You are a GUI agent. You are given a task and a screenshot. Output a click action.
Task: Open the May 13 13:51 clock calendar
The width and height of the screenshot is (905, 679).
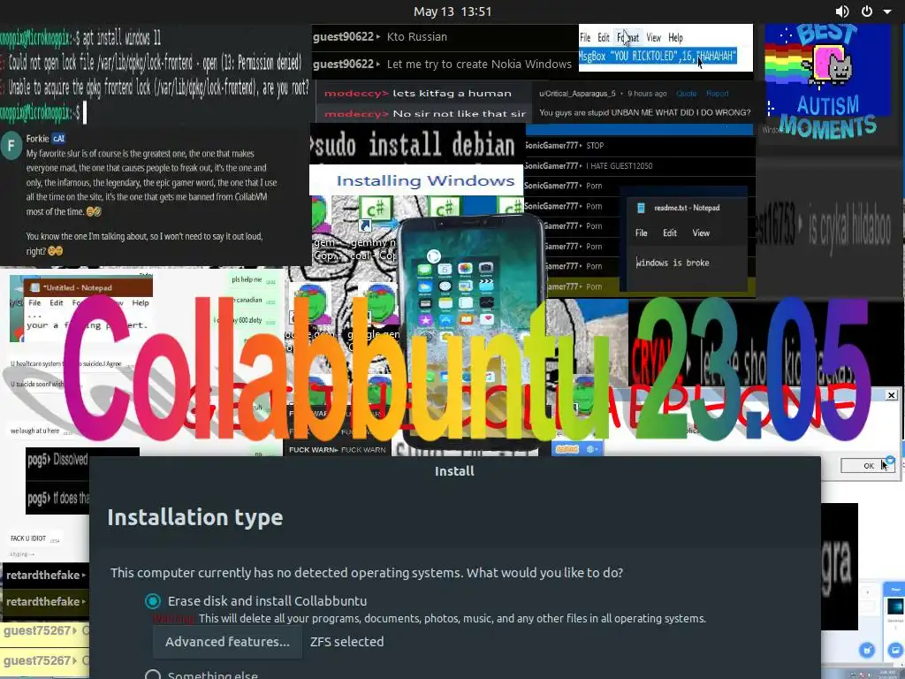(452, 11)
